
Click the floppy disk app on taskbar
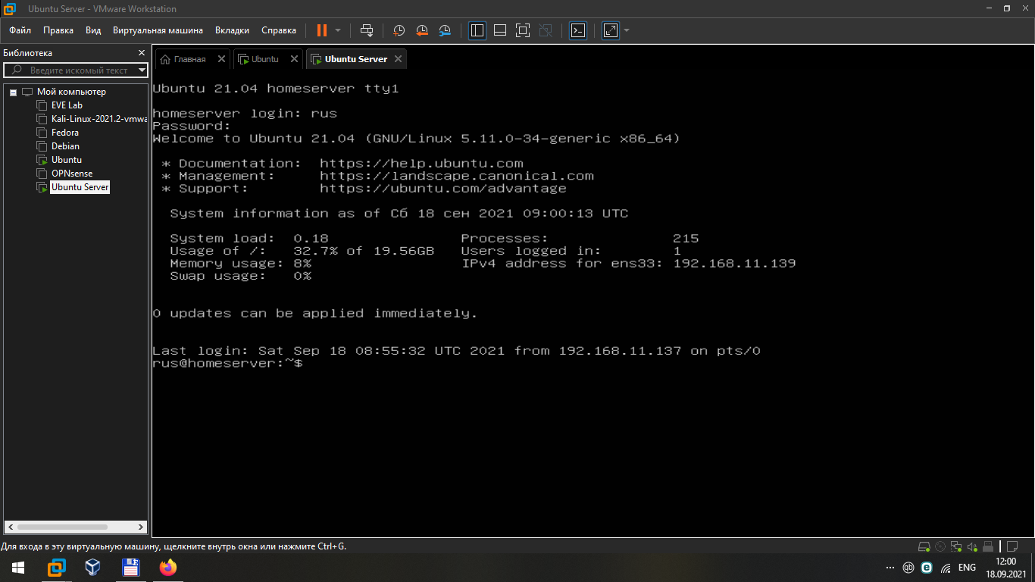130,568
